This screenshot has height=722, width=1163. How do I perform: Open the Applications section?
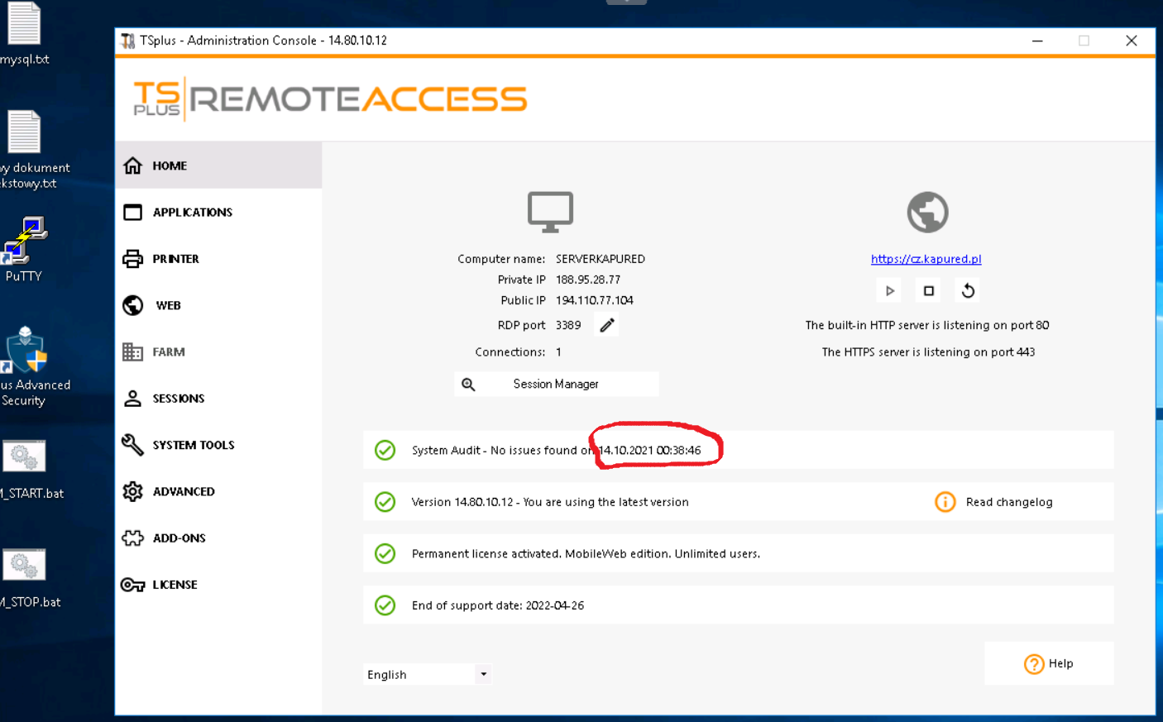(192, 213)
